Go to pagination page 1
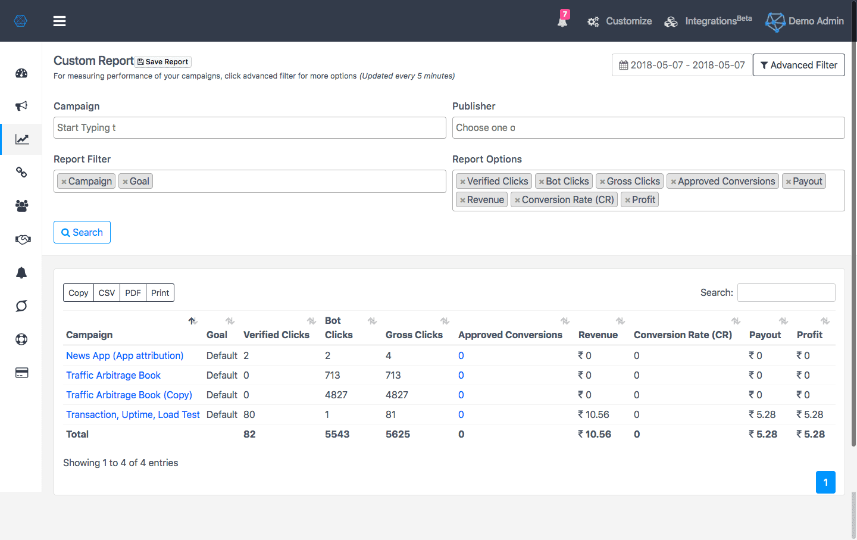Image resolution: width=857 pixels, height=540 pixels. [x=825, y=482]
